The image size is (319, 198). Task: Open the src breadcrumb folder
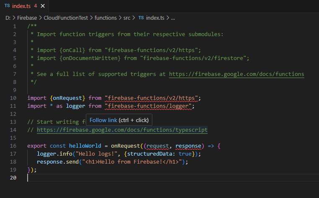(x=127, y=18)
